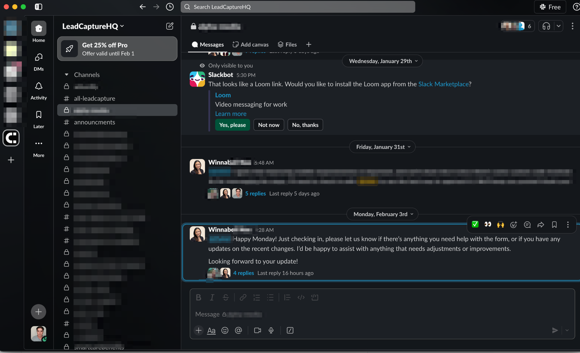This screenshot has width=580, height=353.
Task: Switch to the Files tab
Action: click(287, 44)
